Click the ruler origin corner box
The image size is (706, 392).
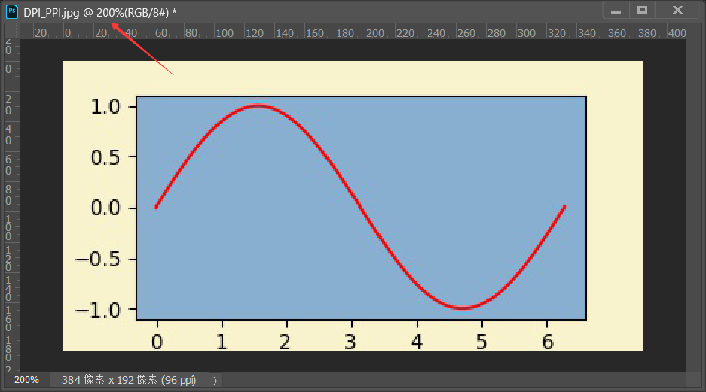coord(12,32)
